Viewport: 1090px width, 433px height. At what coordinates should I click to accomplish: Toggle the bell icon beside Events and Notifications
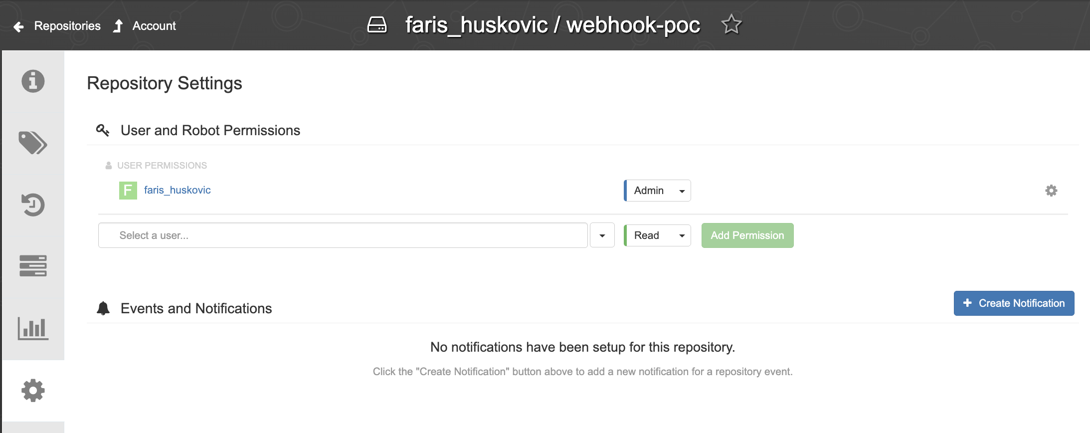coord(103,308)
